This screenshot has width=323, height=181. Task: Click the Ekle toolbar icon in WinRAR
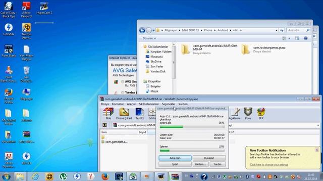tap(108, 114)
